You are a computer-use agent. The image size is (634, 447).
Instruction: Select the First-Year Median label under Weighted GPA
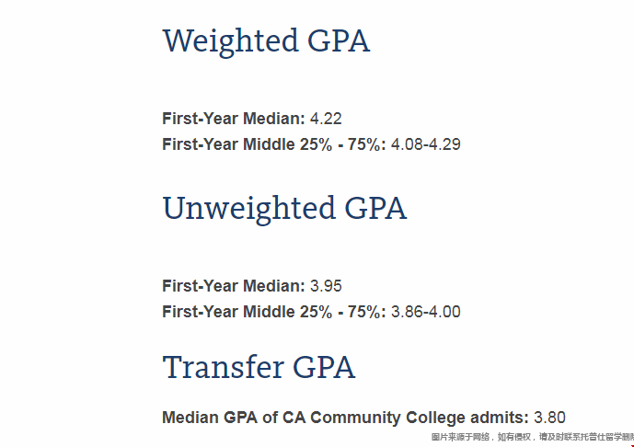[x=233, y=119]
